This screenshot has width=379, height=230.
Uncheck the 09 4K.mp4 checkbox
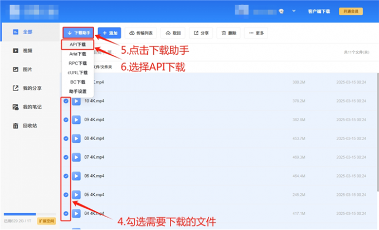66,119
